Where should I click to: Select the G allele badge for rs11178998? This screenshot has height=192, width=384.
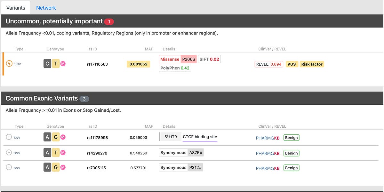coord(56,137)
